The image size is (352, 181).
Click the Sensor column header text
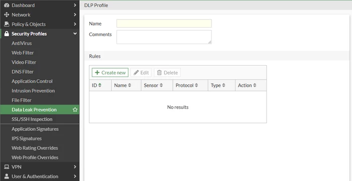[151, 85]
